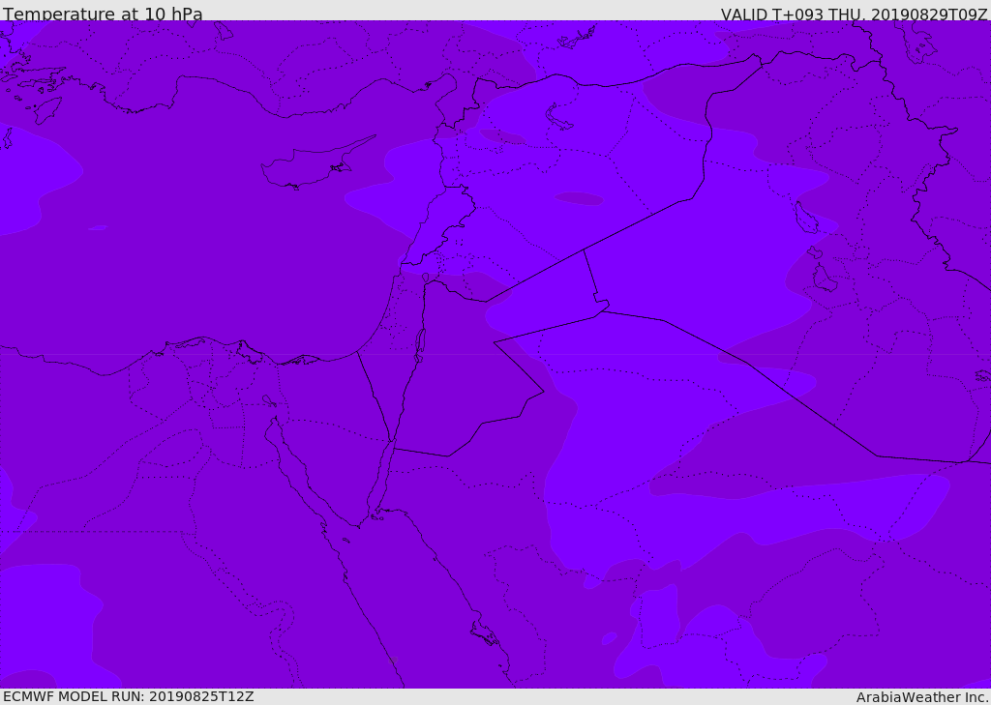The width and height of the screenshot is (991, 705).
Task: Click 'ECMWF MODEL RUN: 20190825T12Z' footer text
Action: pyautogui.click(x=129, y=696)
